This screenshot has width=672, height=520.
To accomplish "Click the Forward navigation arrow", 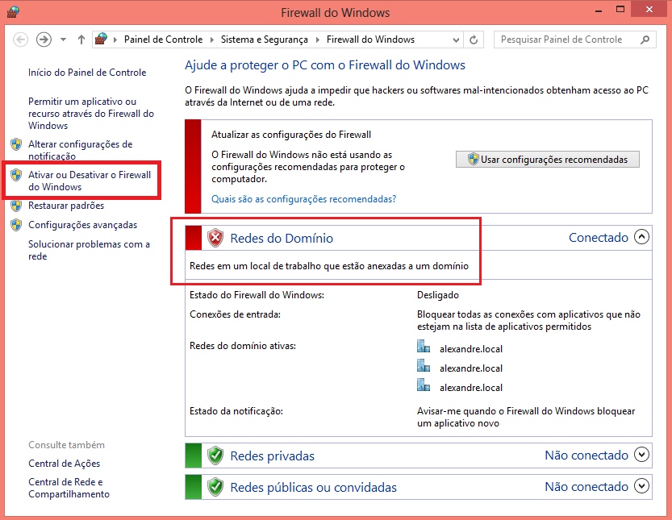I will [x=44, y=40].
